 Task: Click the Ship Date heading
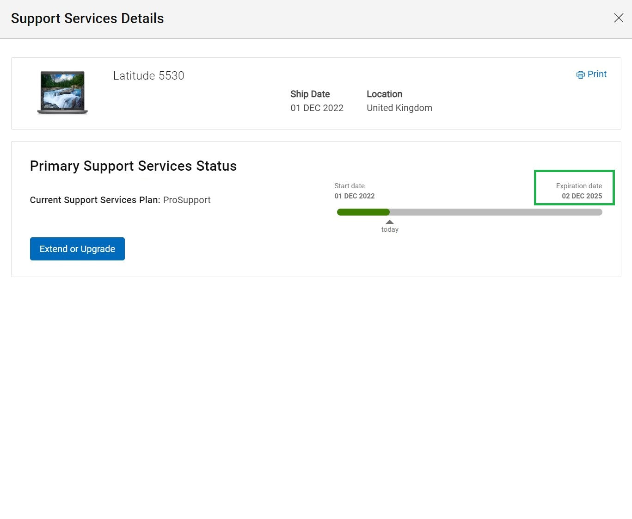tap(310, 94)
